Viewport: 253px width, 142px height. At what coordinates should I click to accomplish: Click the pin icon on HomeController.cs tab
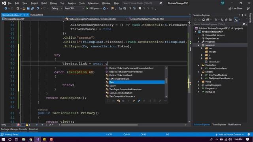[x=24, y=15]
